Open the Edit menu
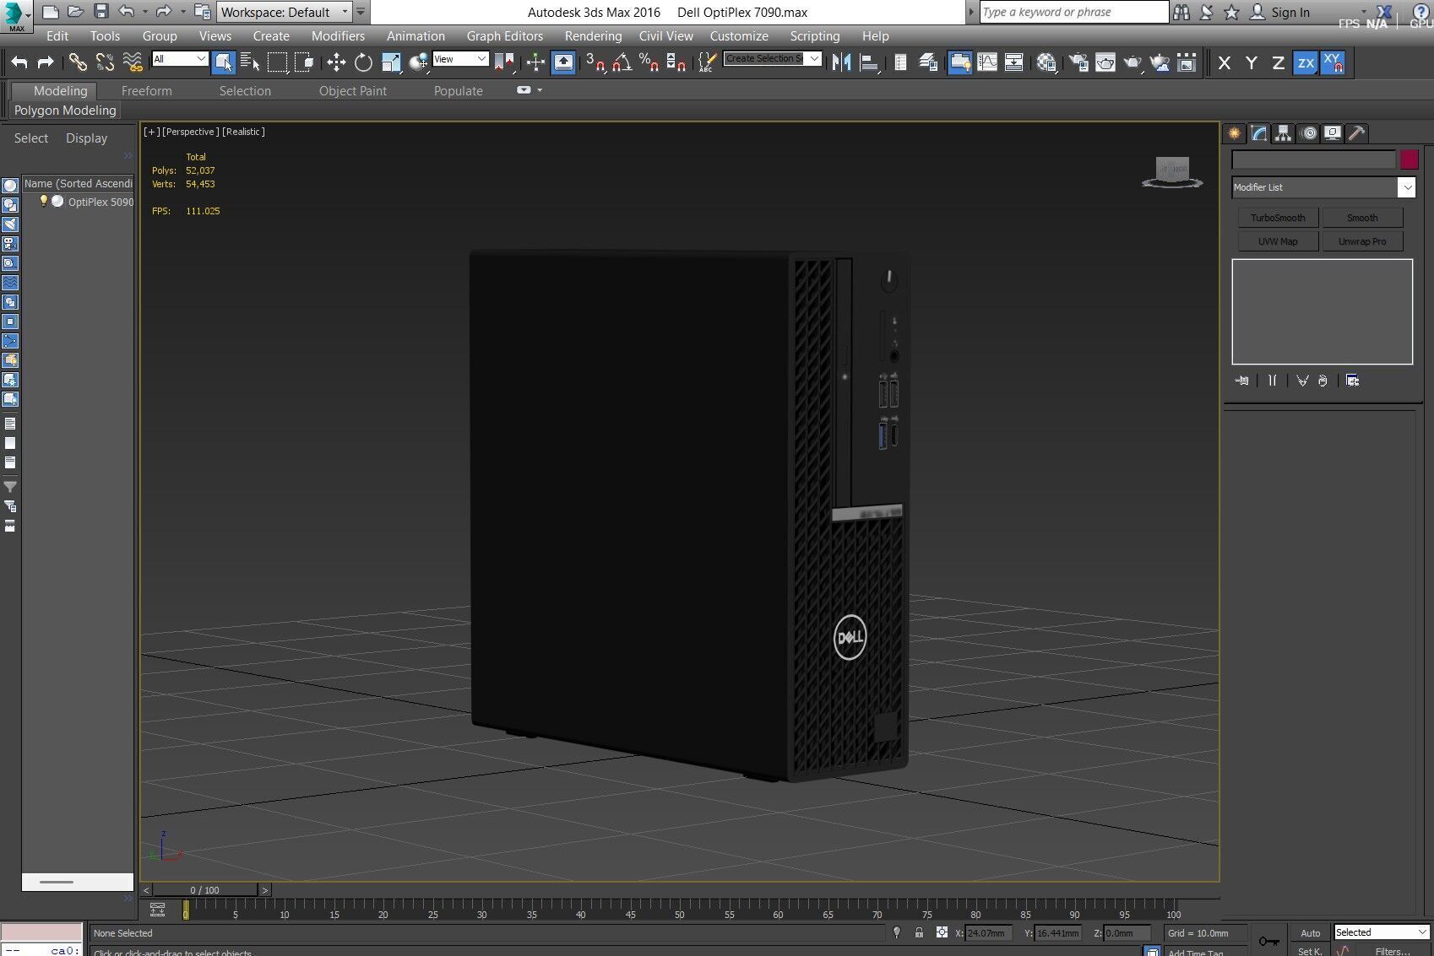This screenshot has width=1434, height=956. [x=57, y=35]
